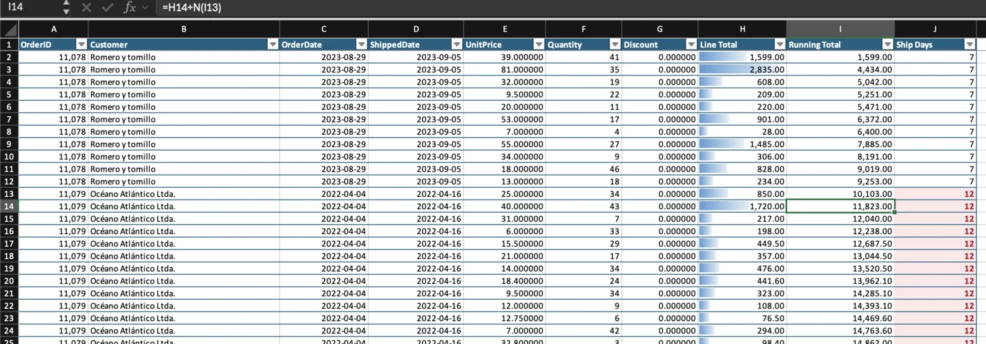Image resolution: width=986 pixels, height=344 pixels.
Task: Select Running Total cell 4,434.00
Action: (840, 70)
